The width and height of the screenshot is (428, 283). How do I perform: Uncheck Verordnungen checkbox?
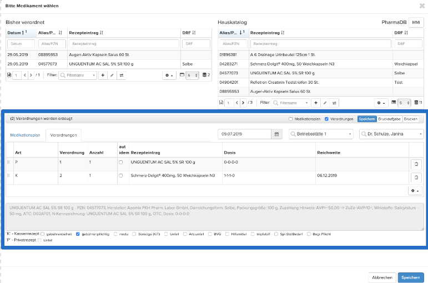[326, 119]
